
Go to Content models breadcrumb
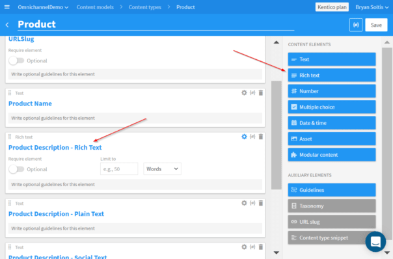pos(95,7)
